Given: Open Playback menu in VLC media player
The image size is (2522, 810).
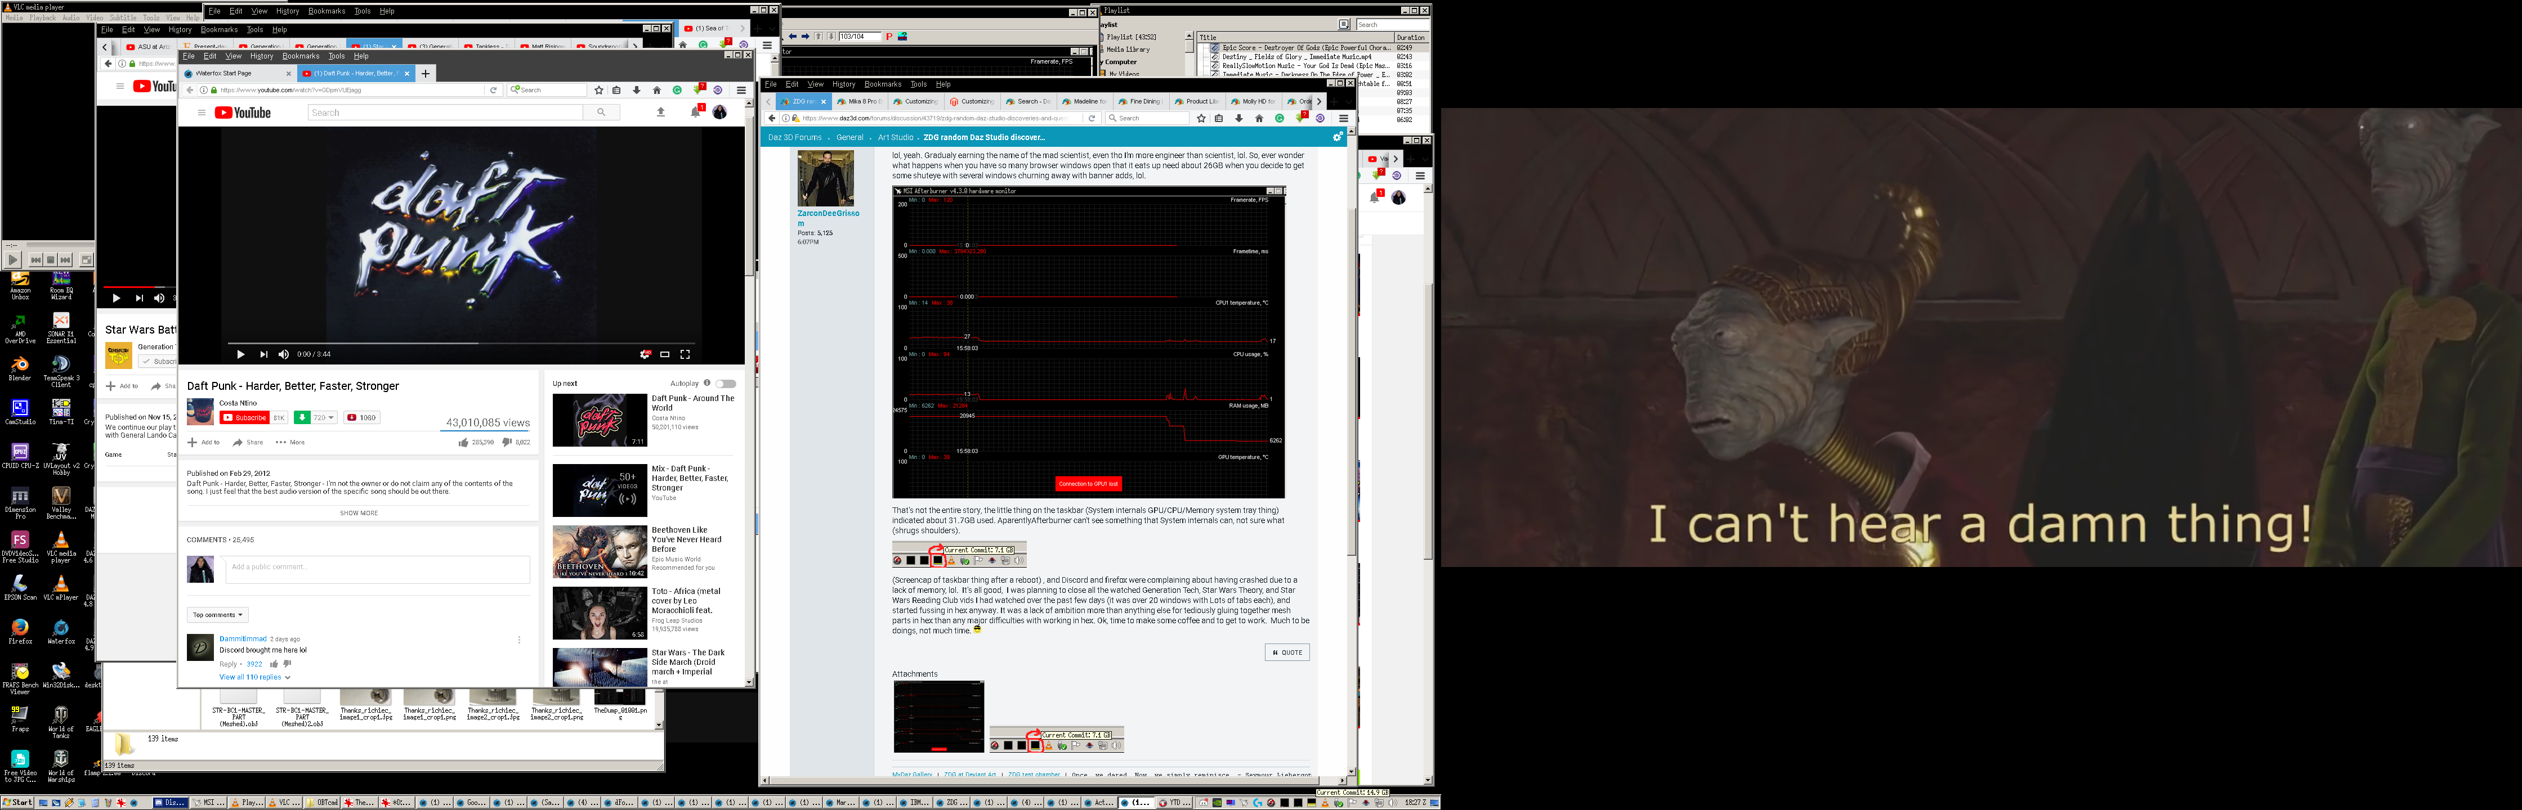Looking at the screenshot, I should point(42,17).
